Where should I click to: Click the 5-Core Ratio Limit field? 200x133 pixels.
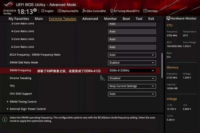point(132,39)
